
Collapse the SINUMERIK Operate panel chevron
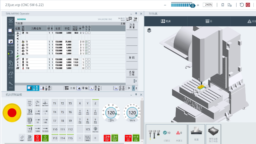coord(131,14)
